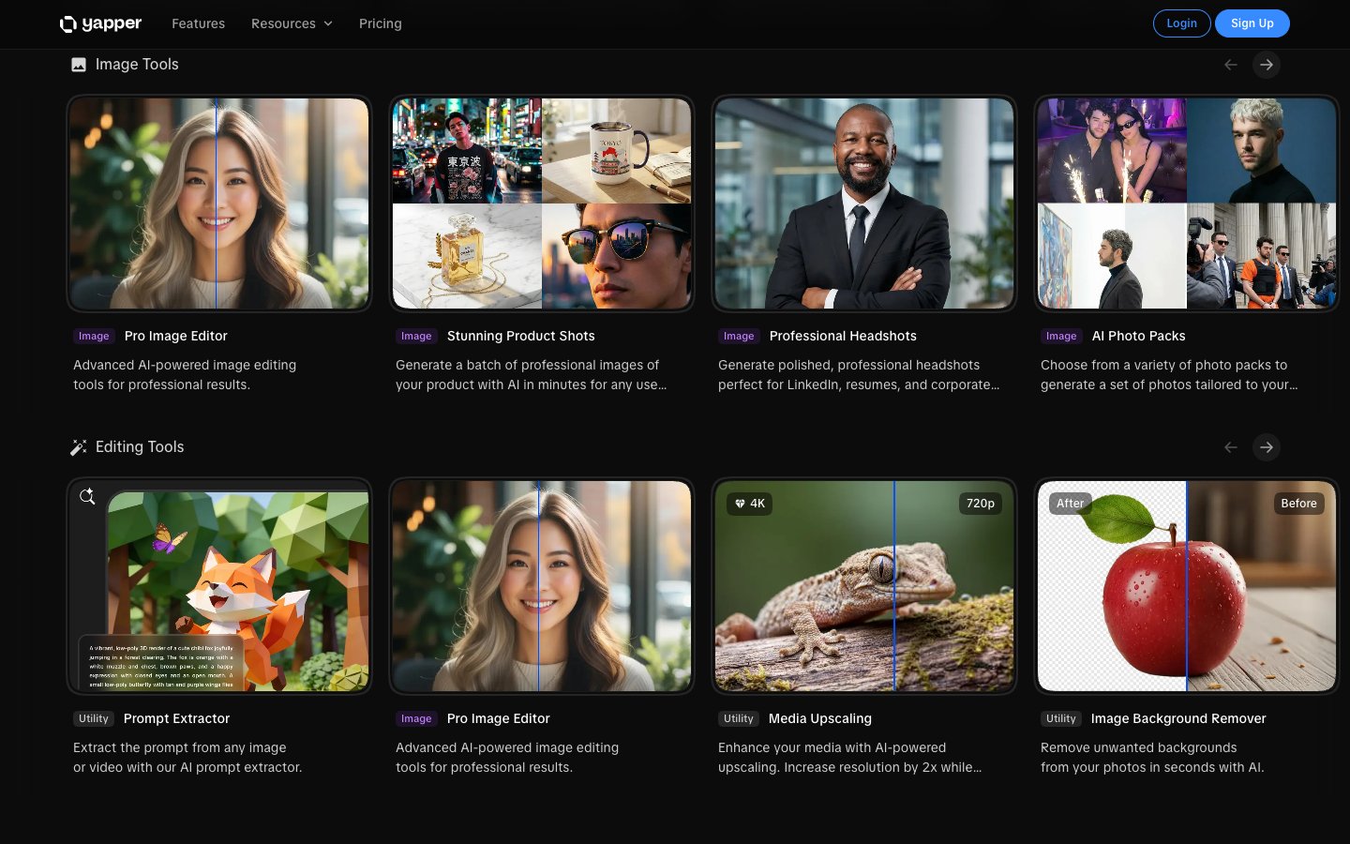Open the Pricing page
The height and width of the screenshot is (844, 1350).
tap(380, 23)
